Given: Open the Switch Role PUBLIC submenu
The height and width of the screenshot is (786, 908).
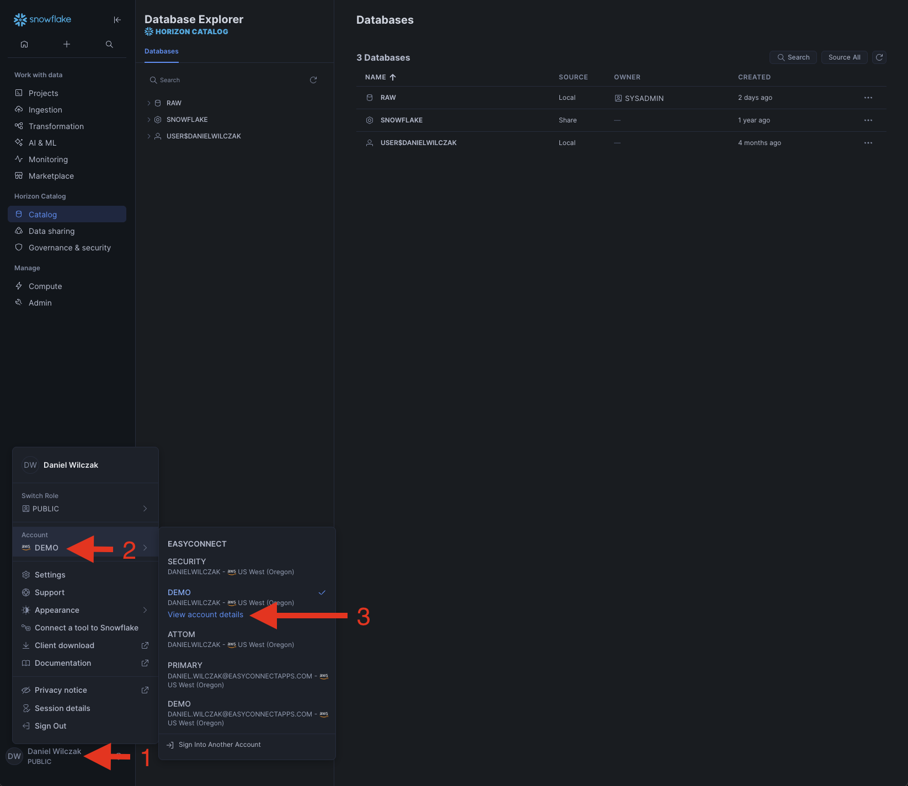Looking at the screenshot, I should coord(85,509).
